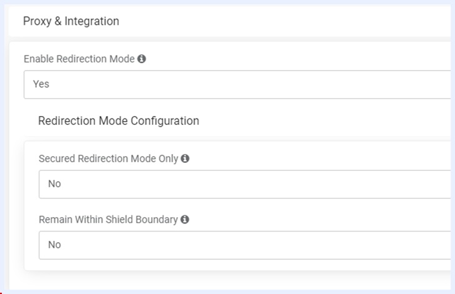455x294 pixels.
Task: Click blank space right of Redirection Mode Configuration title
Action: [x=325, y=121]
